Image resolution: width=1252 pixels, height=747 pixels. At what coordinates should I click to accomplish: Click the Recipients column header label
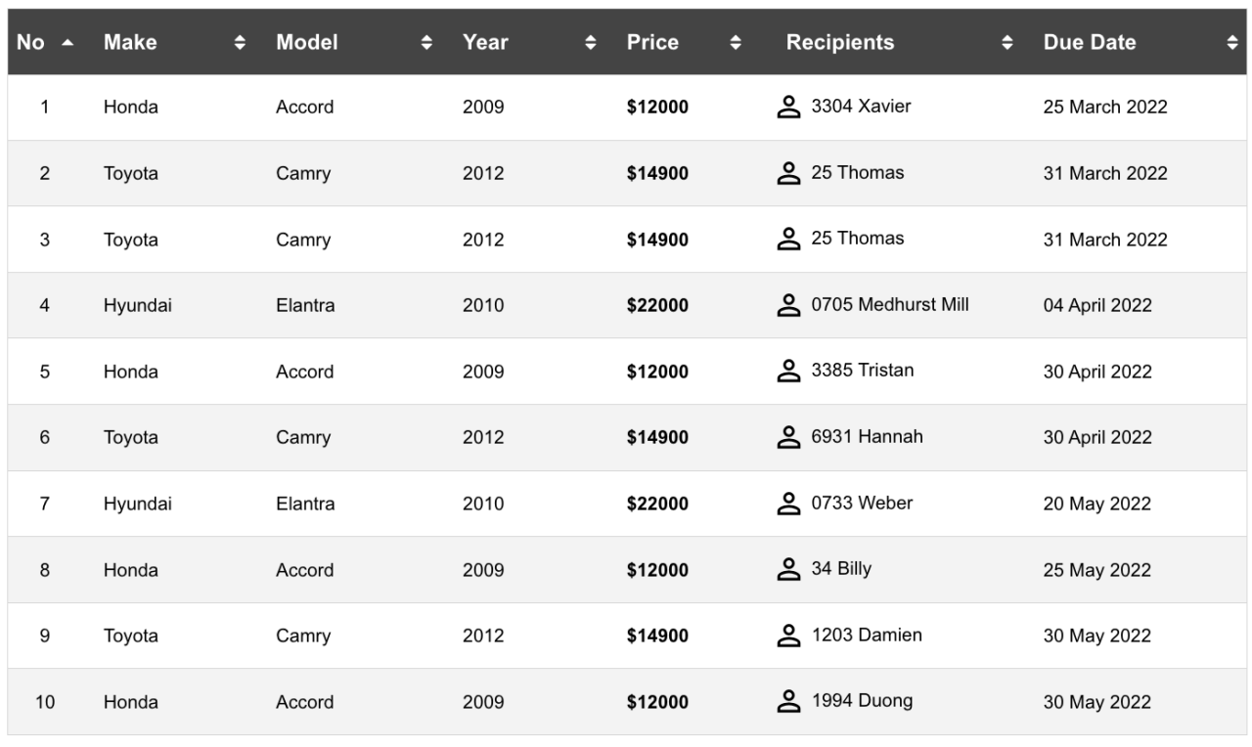pos(840,42)
